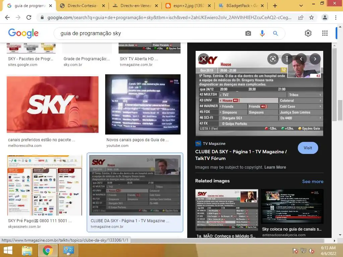Expand the tab search dropdown arrow

point(301,6)
